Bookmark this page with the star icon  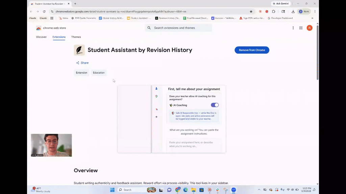point(251,11)
